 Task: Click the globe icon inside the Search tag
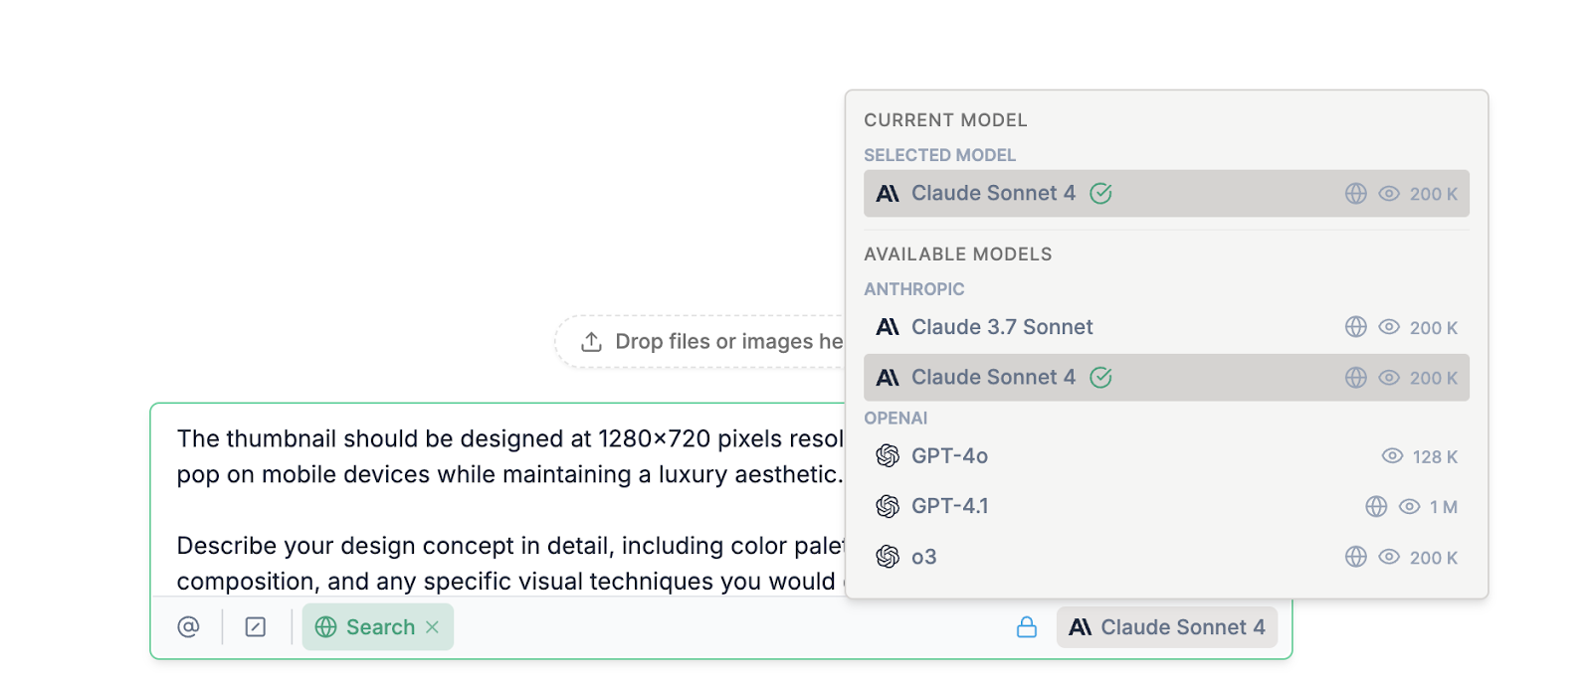[x=325, y=627]
